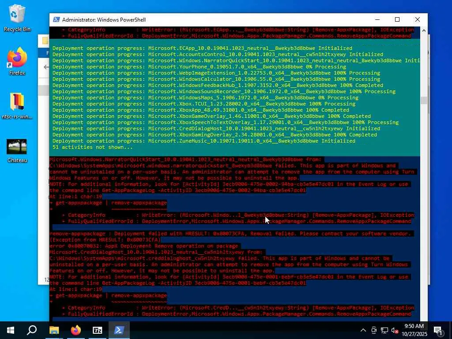This screenshot has height=339, width=452.
Task: Click the PowerShell vertical scrollbar thumb
Action: tap(424, 100)
